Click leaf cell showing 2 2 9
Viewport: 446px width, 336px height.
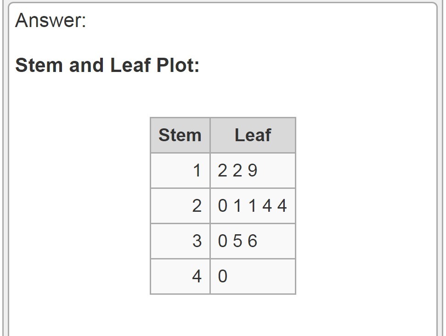[253, 171]
